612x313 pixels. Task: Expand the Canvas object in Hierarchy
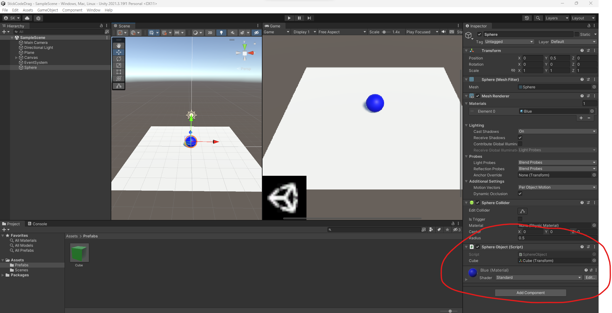coord(17,58)
